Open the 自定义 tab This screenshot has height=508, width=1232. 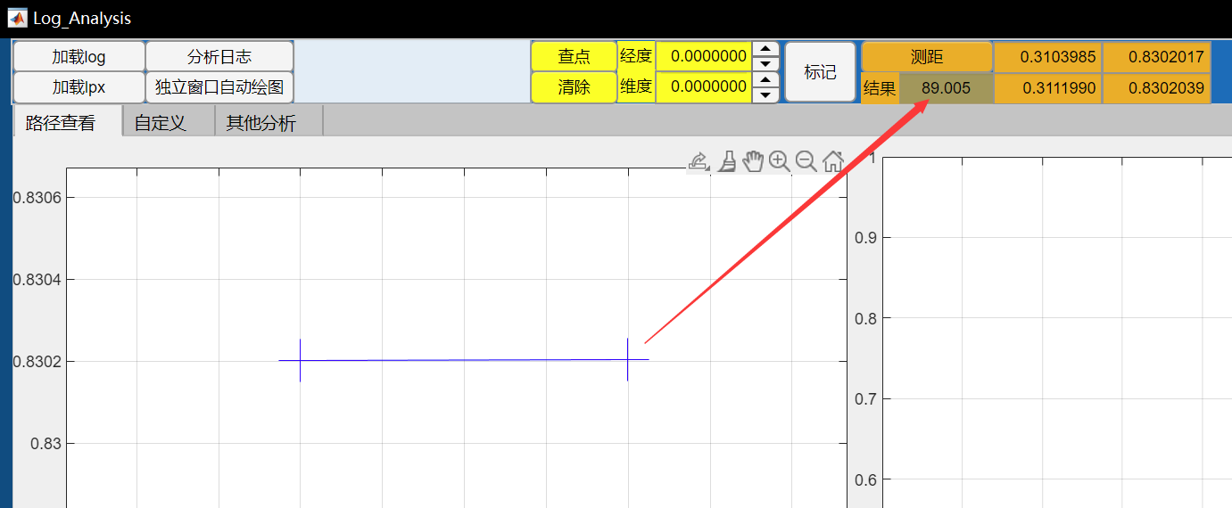click(161, 123)
